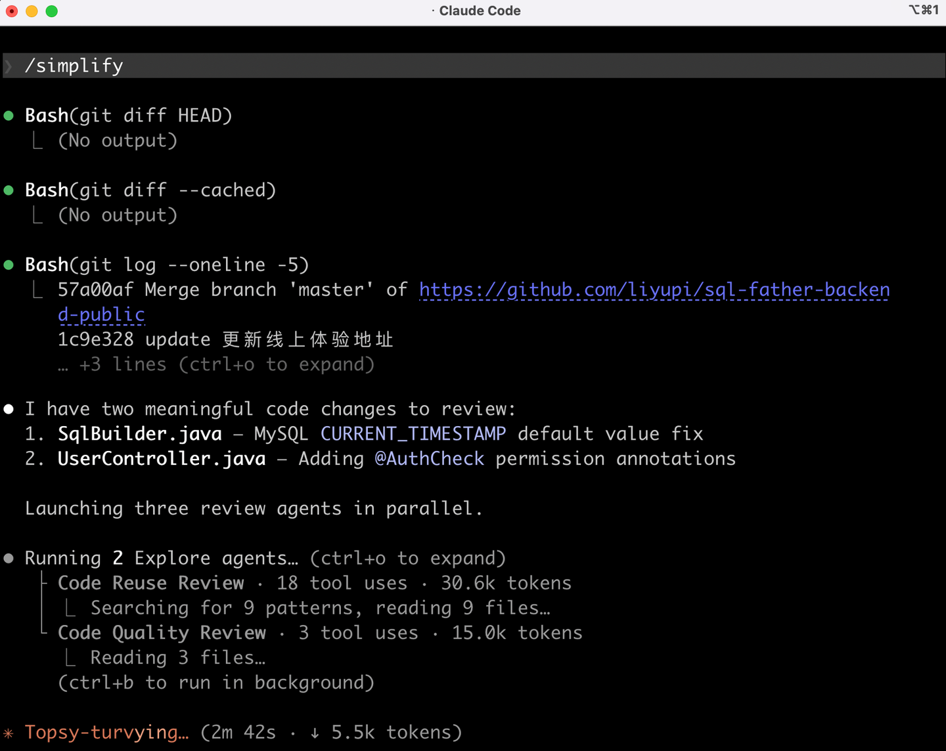This screenshot has height=751, width=946.
Task: Expand the Running 2 Explore agents summary
Action: tap(265, 559)
